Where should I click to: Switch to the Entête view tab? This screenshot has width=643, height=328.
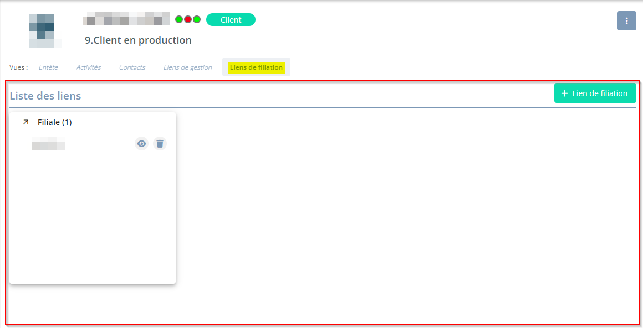(48, 67)
